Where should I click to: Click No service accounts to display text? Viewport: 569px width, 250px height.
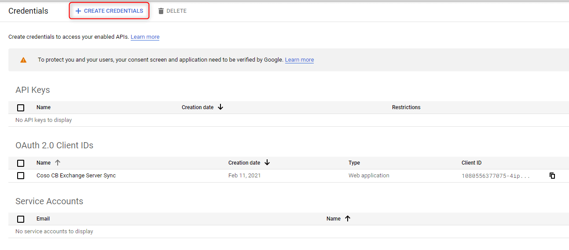point(54,232)
